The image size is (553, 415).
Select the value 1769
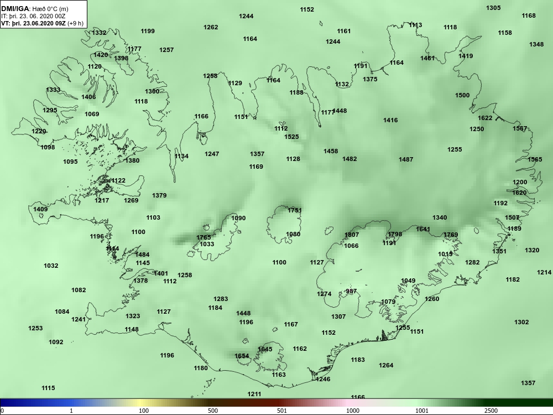point(451,235)
